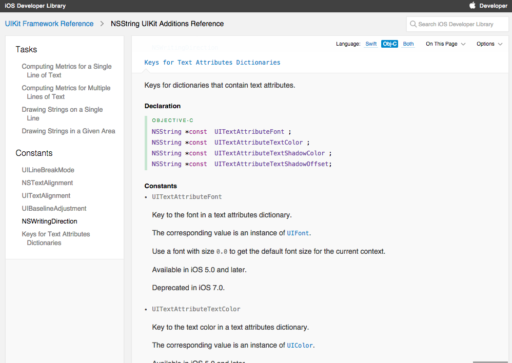
Task: Focus the Search iOS Developer Library field
Action: 461,24
